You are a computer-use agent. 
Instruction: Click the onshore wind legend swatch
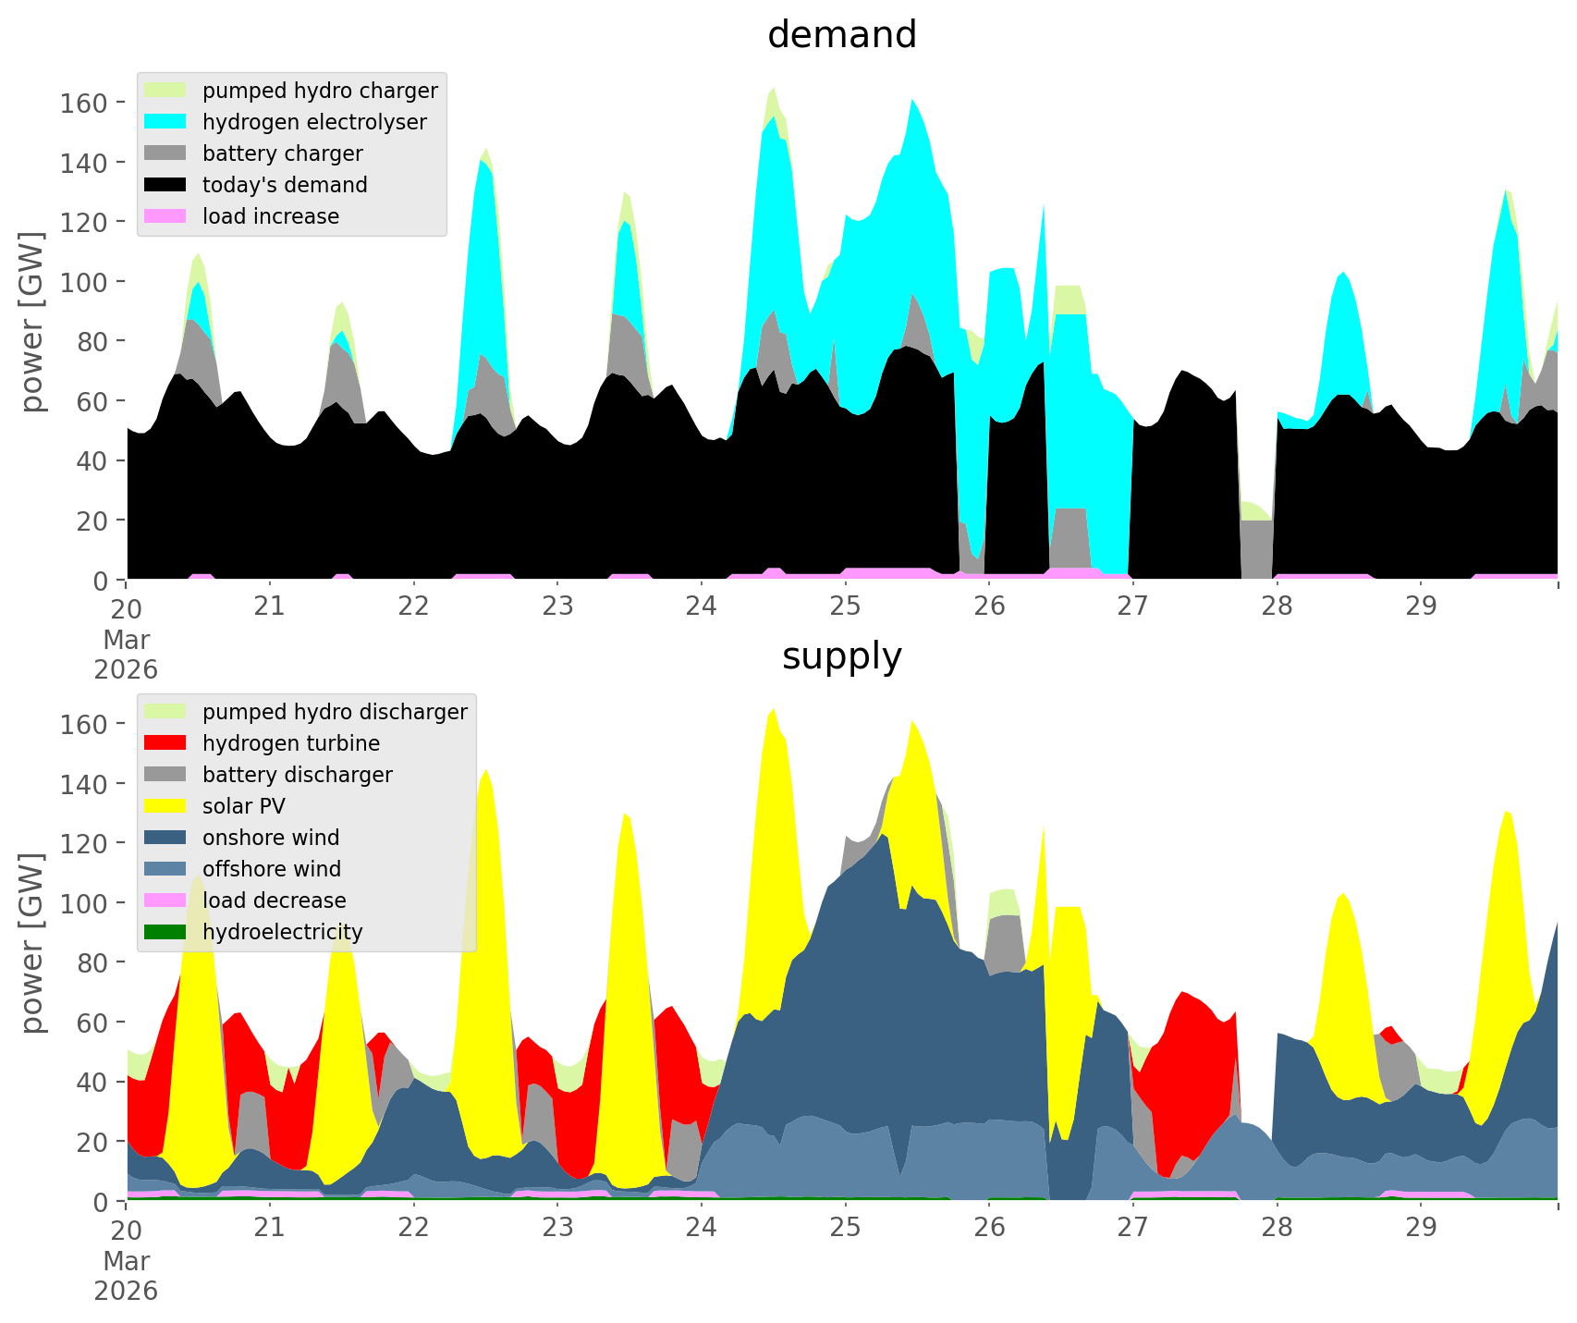[165, 838]
